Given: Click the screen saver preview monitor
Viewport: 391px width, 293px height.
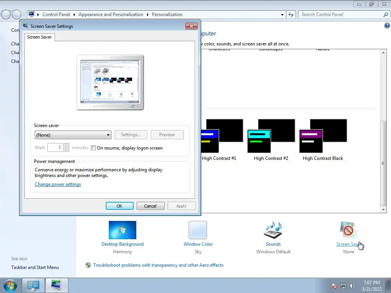Looking at the screenshot, I should [110, 82].
